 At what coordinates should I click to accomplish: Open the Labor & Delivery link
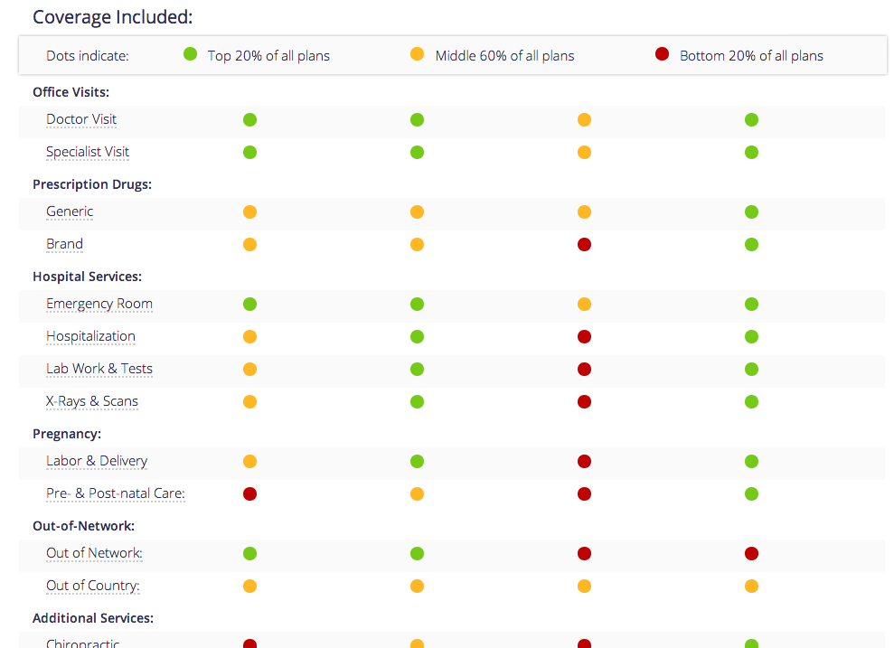click(97, 461)
